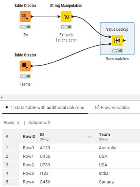The height and width of the screenshot is (187, 140).
Task: Click the Flow Variables tab icon
Action: pos(97,107)
